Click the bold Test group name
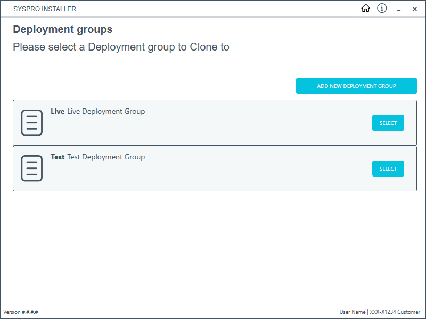426x319 pixels. coord(58,157)
